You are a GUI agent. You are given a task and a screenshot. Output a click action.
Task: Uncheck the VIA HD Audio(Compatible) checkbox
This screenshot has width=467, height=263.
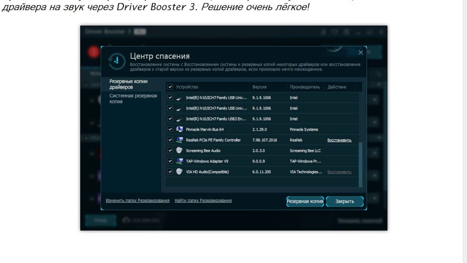[x=170, y=172]
